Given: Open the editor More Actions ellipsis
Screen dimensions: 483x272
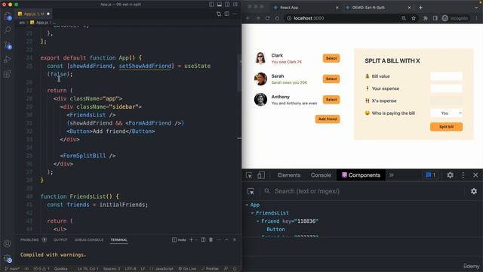Looking at the screenshot, I should point(235,14).
